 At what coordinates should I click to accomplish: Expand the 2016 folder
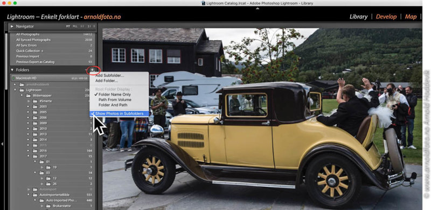[x=29, y=150]
